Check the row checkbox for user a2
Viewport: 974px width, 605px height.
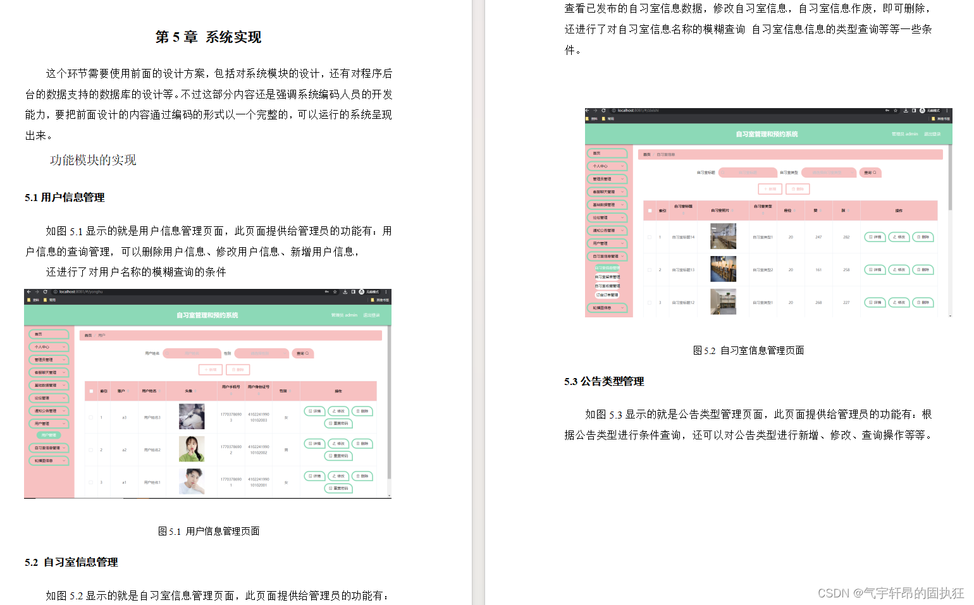point(91,449)
